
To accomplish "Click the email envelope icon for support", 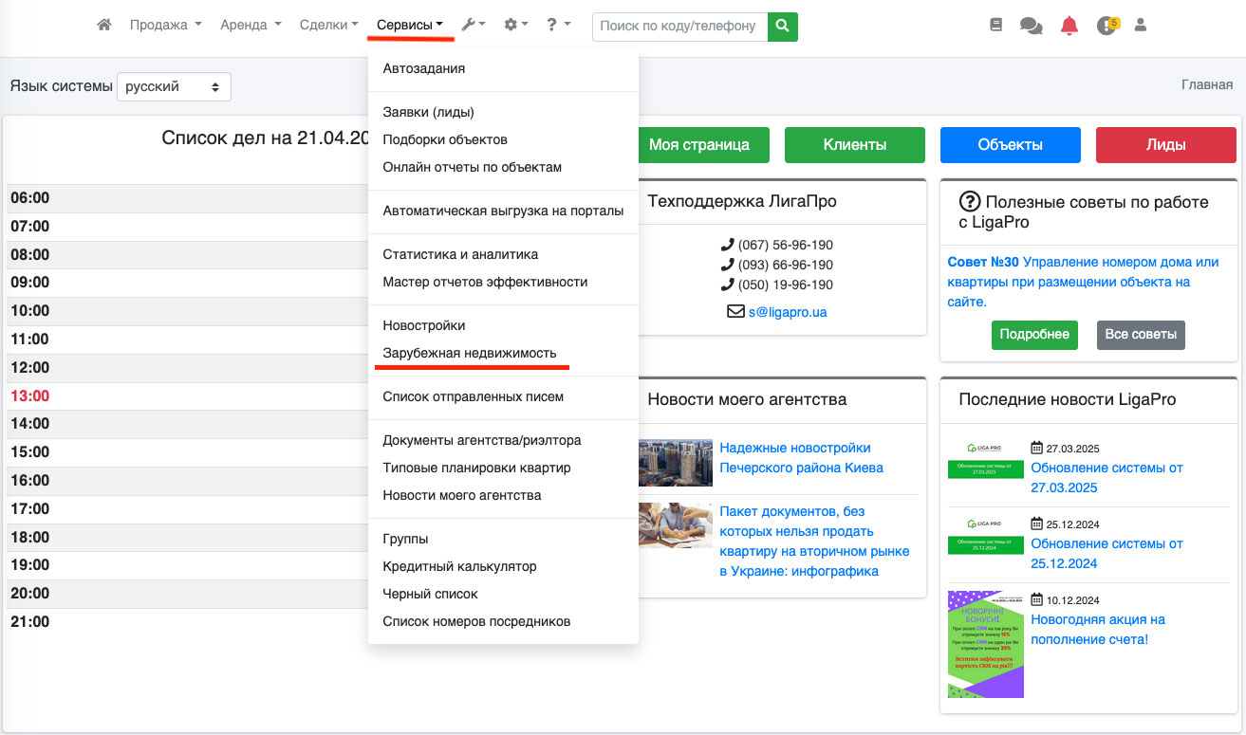I will point(735,311).
